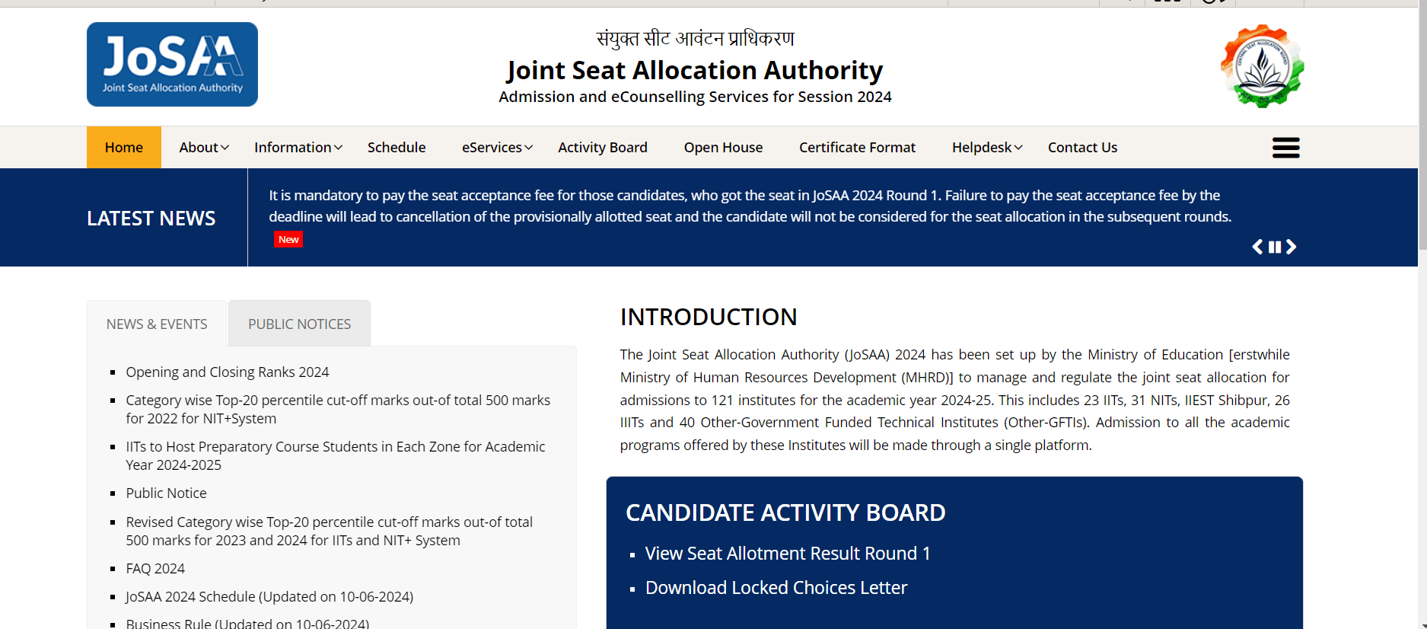This screenshot has height=629, width=1427.
Task: Click the next arrow on the news carousel
Action: (x=1292, y=247)
